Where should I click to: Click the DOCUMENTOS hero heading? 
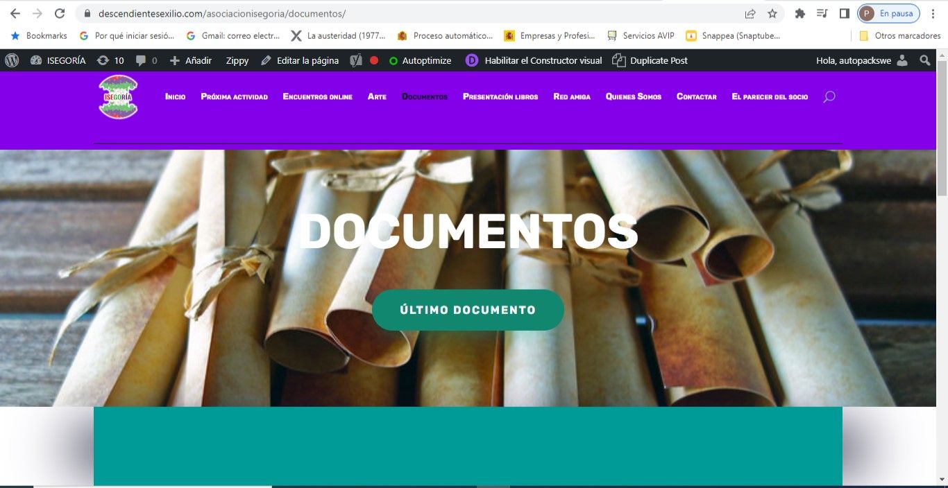coord(468,231)
